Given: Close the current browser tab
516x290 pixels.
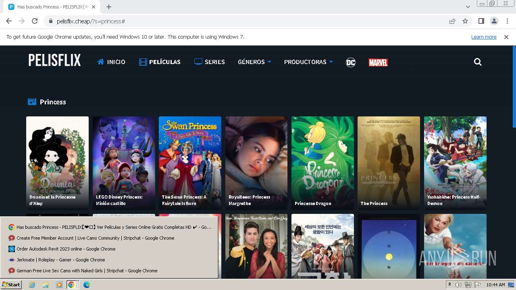Looking at the screenshot, I should (94, 7).
